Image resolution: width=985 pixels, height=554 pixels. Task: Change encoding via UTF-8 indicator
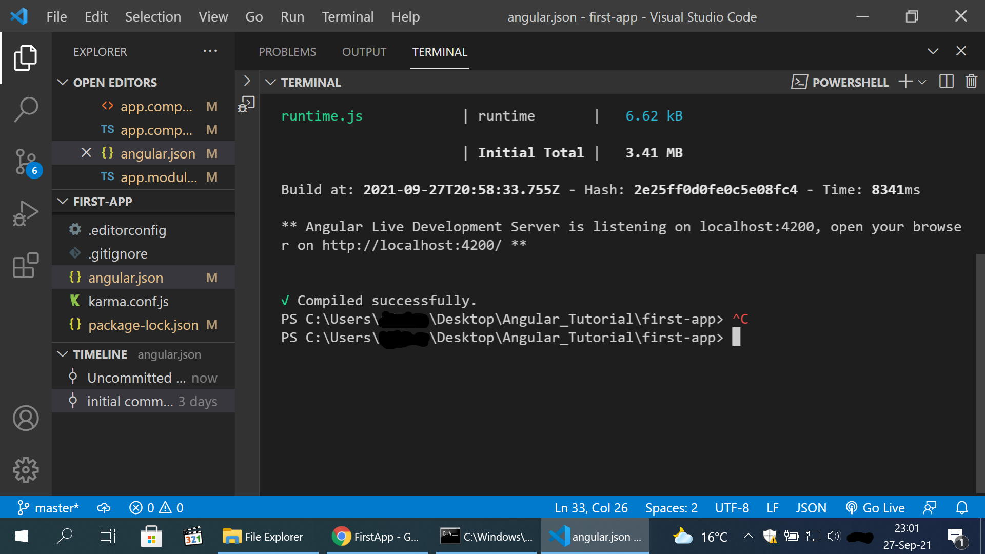(x=732, y=508)
